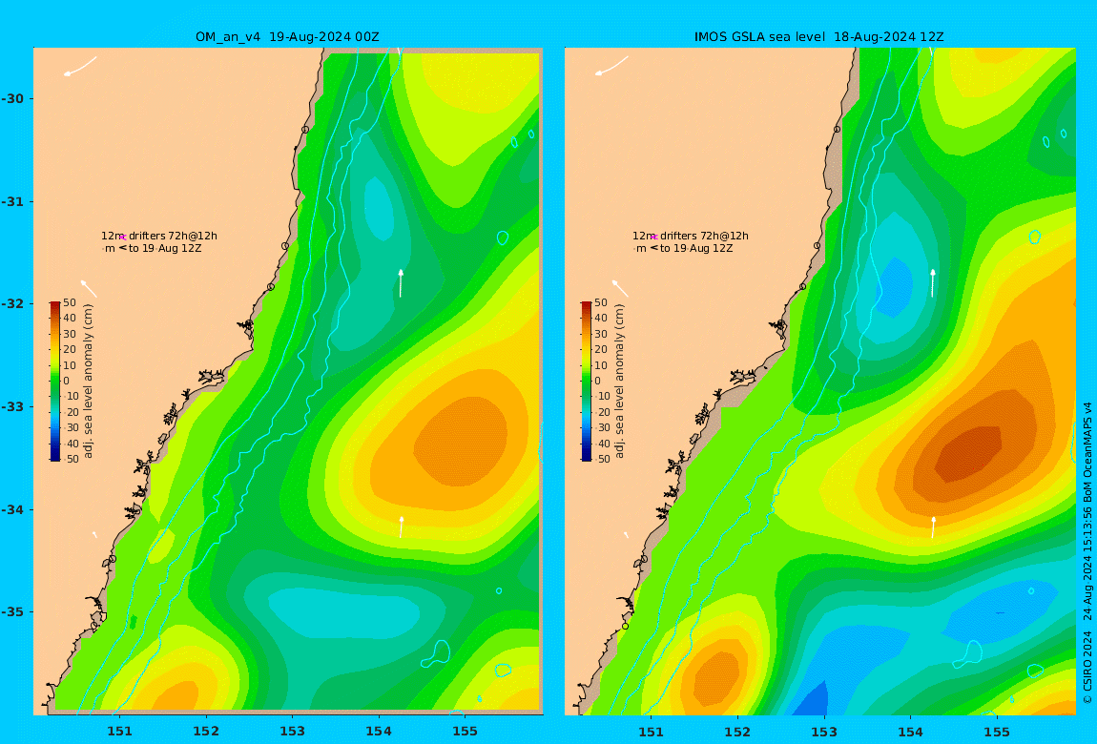Select '12m drifters 72h@12h' text in left map
This screenshot has height=744, width=1097.
click(x=158, y=237)
